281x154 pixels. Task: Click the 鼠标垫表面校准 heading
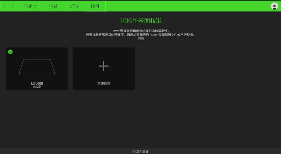tap(141, 21)
